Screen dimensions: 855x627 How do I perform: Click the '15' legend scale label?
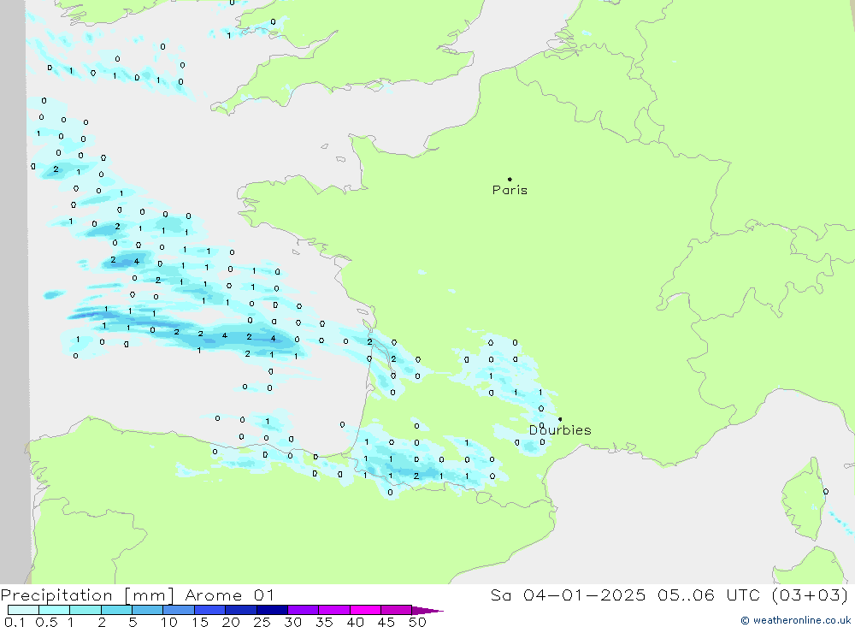point(200,622)
